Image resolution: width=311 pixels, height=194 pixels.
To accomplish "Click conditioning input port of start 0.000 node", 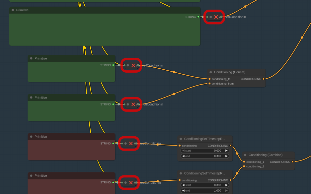I will coord(180,146).
